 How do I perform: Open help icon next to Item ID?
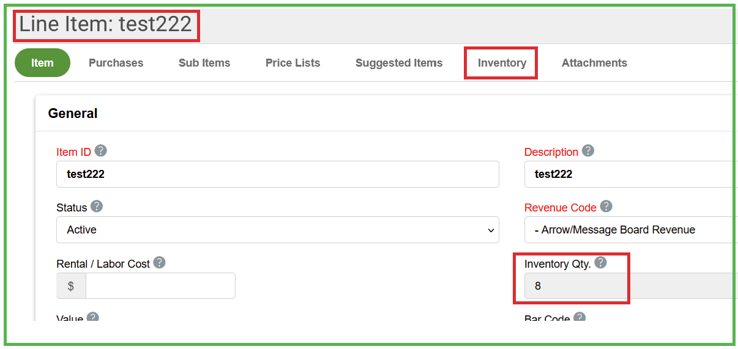[x=101, y=151]
